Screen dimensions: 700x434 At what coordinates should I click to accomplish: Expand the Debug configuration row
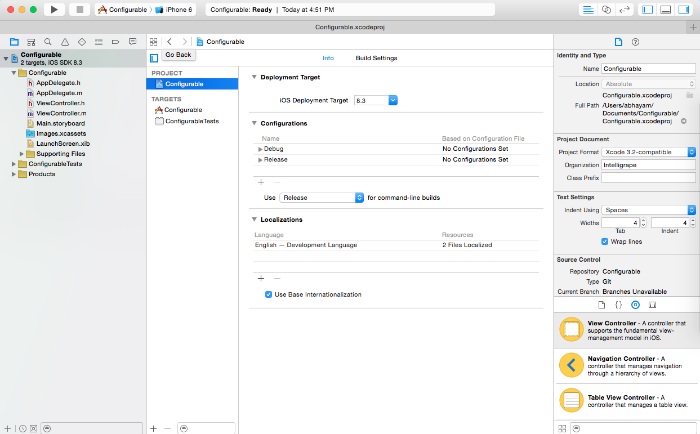point(260,149)
